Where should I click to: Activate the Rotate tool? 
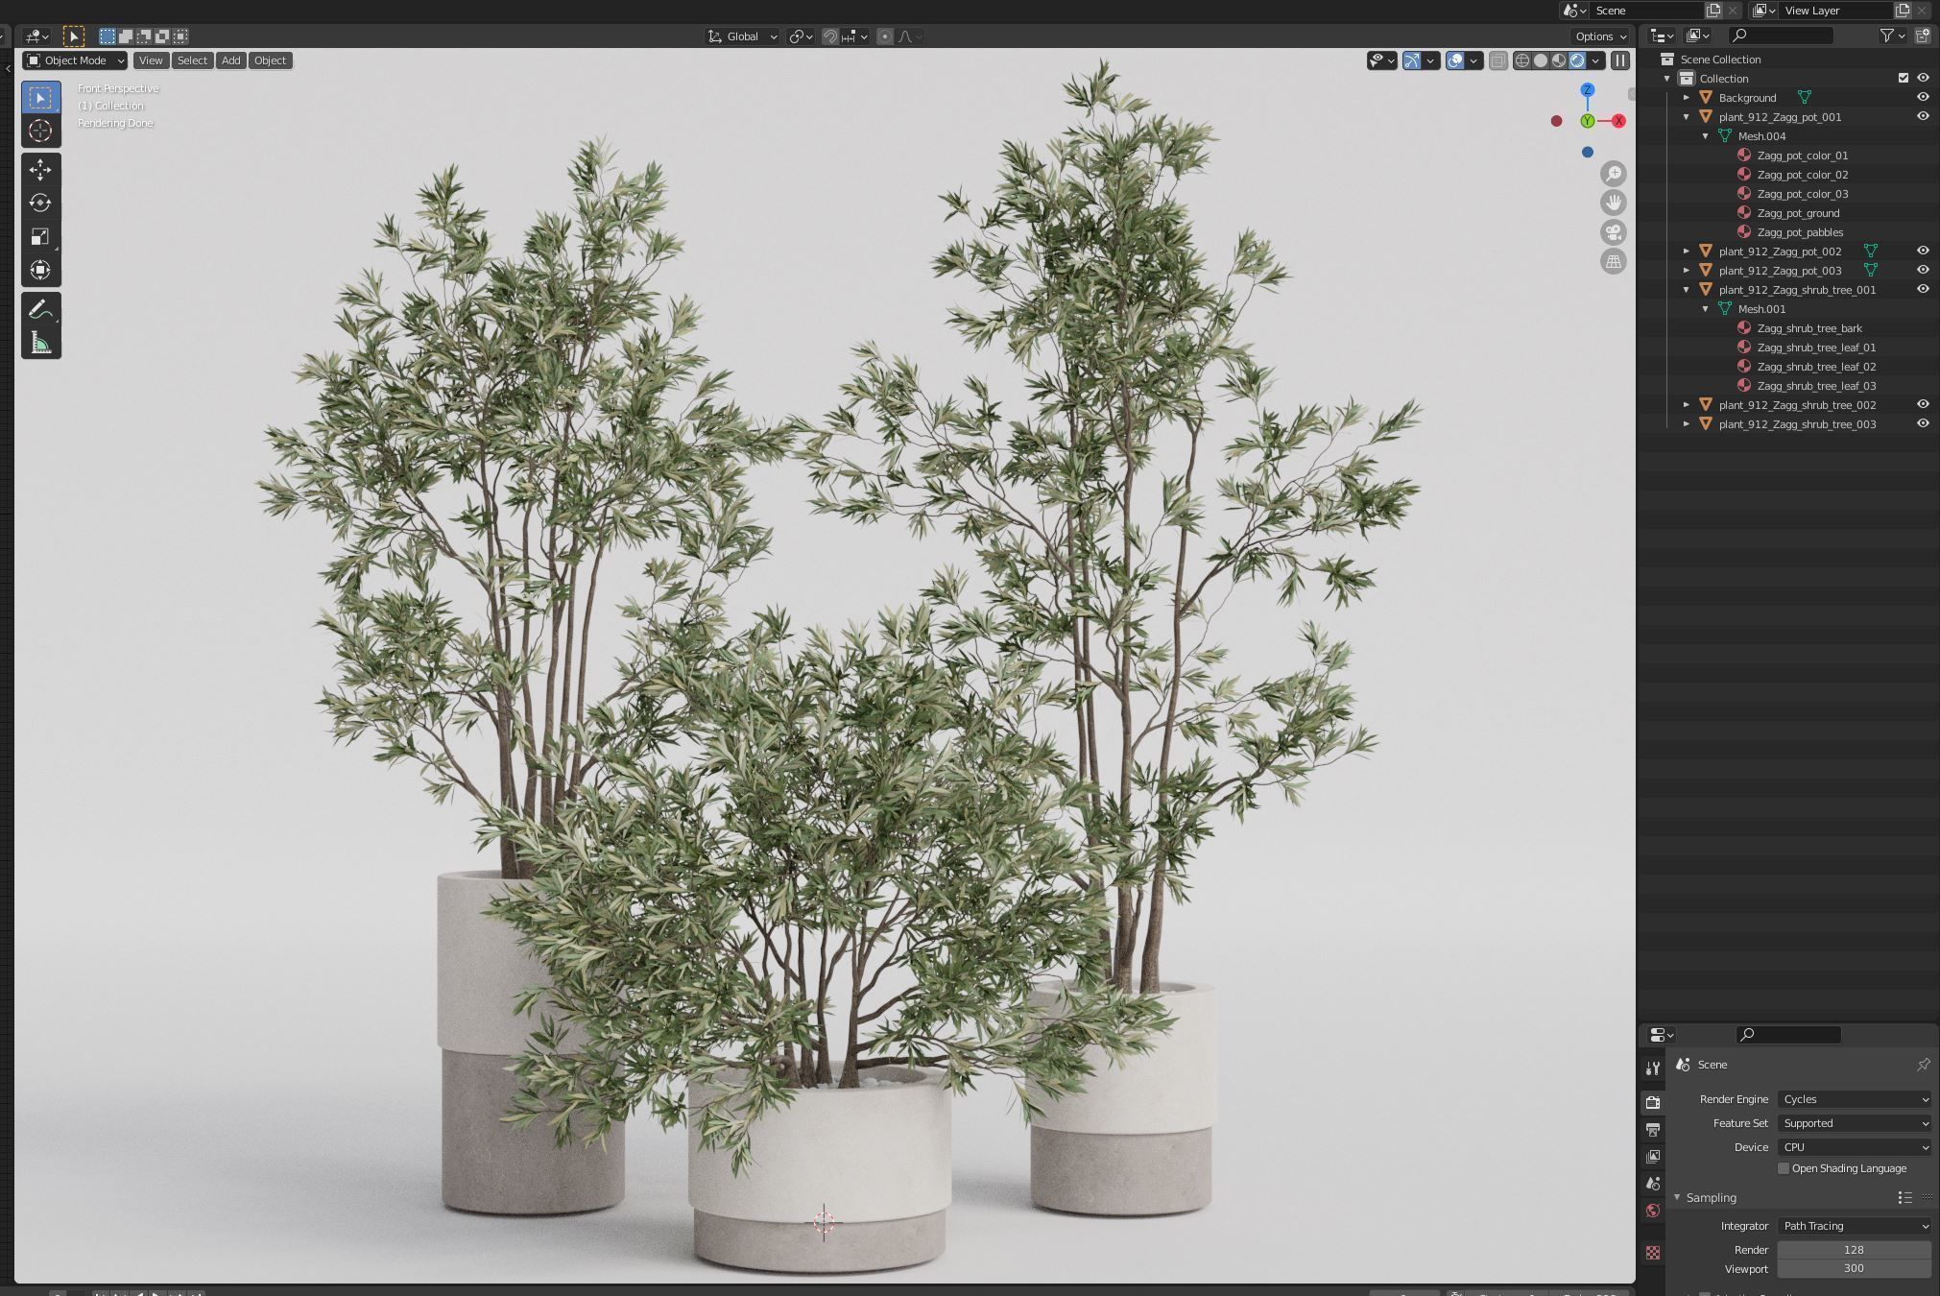[40, 203]
